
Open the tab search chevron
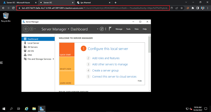point(186,2)
